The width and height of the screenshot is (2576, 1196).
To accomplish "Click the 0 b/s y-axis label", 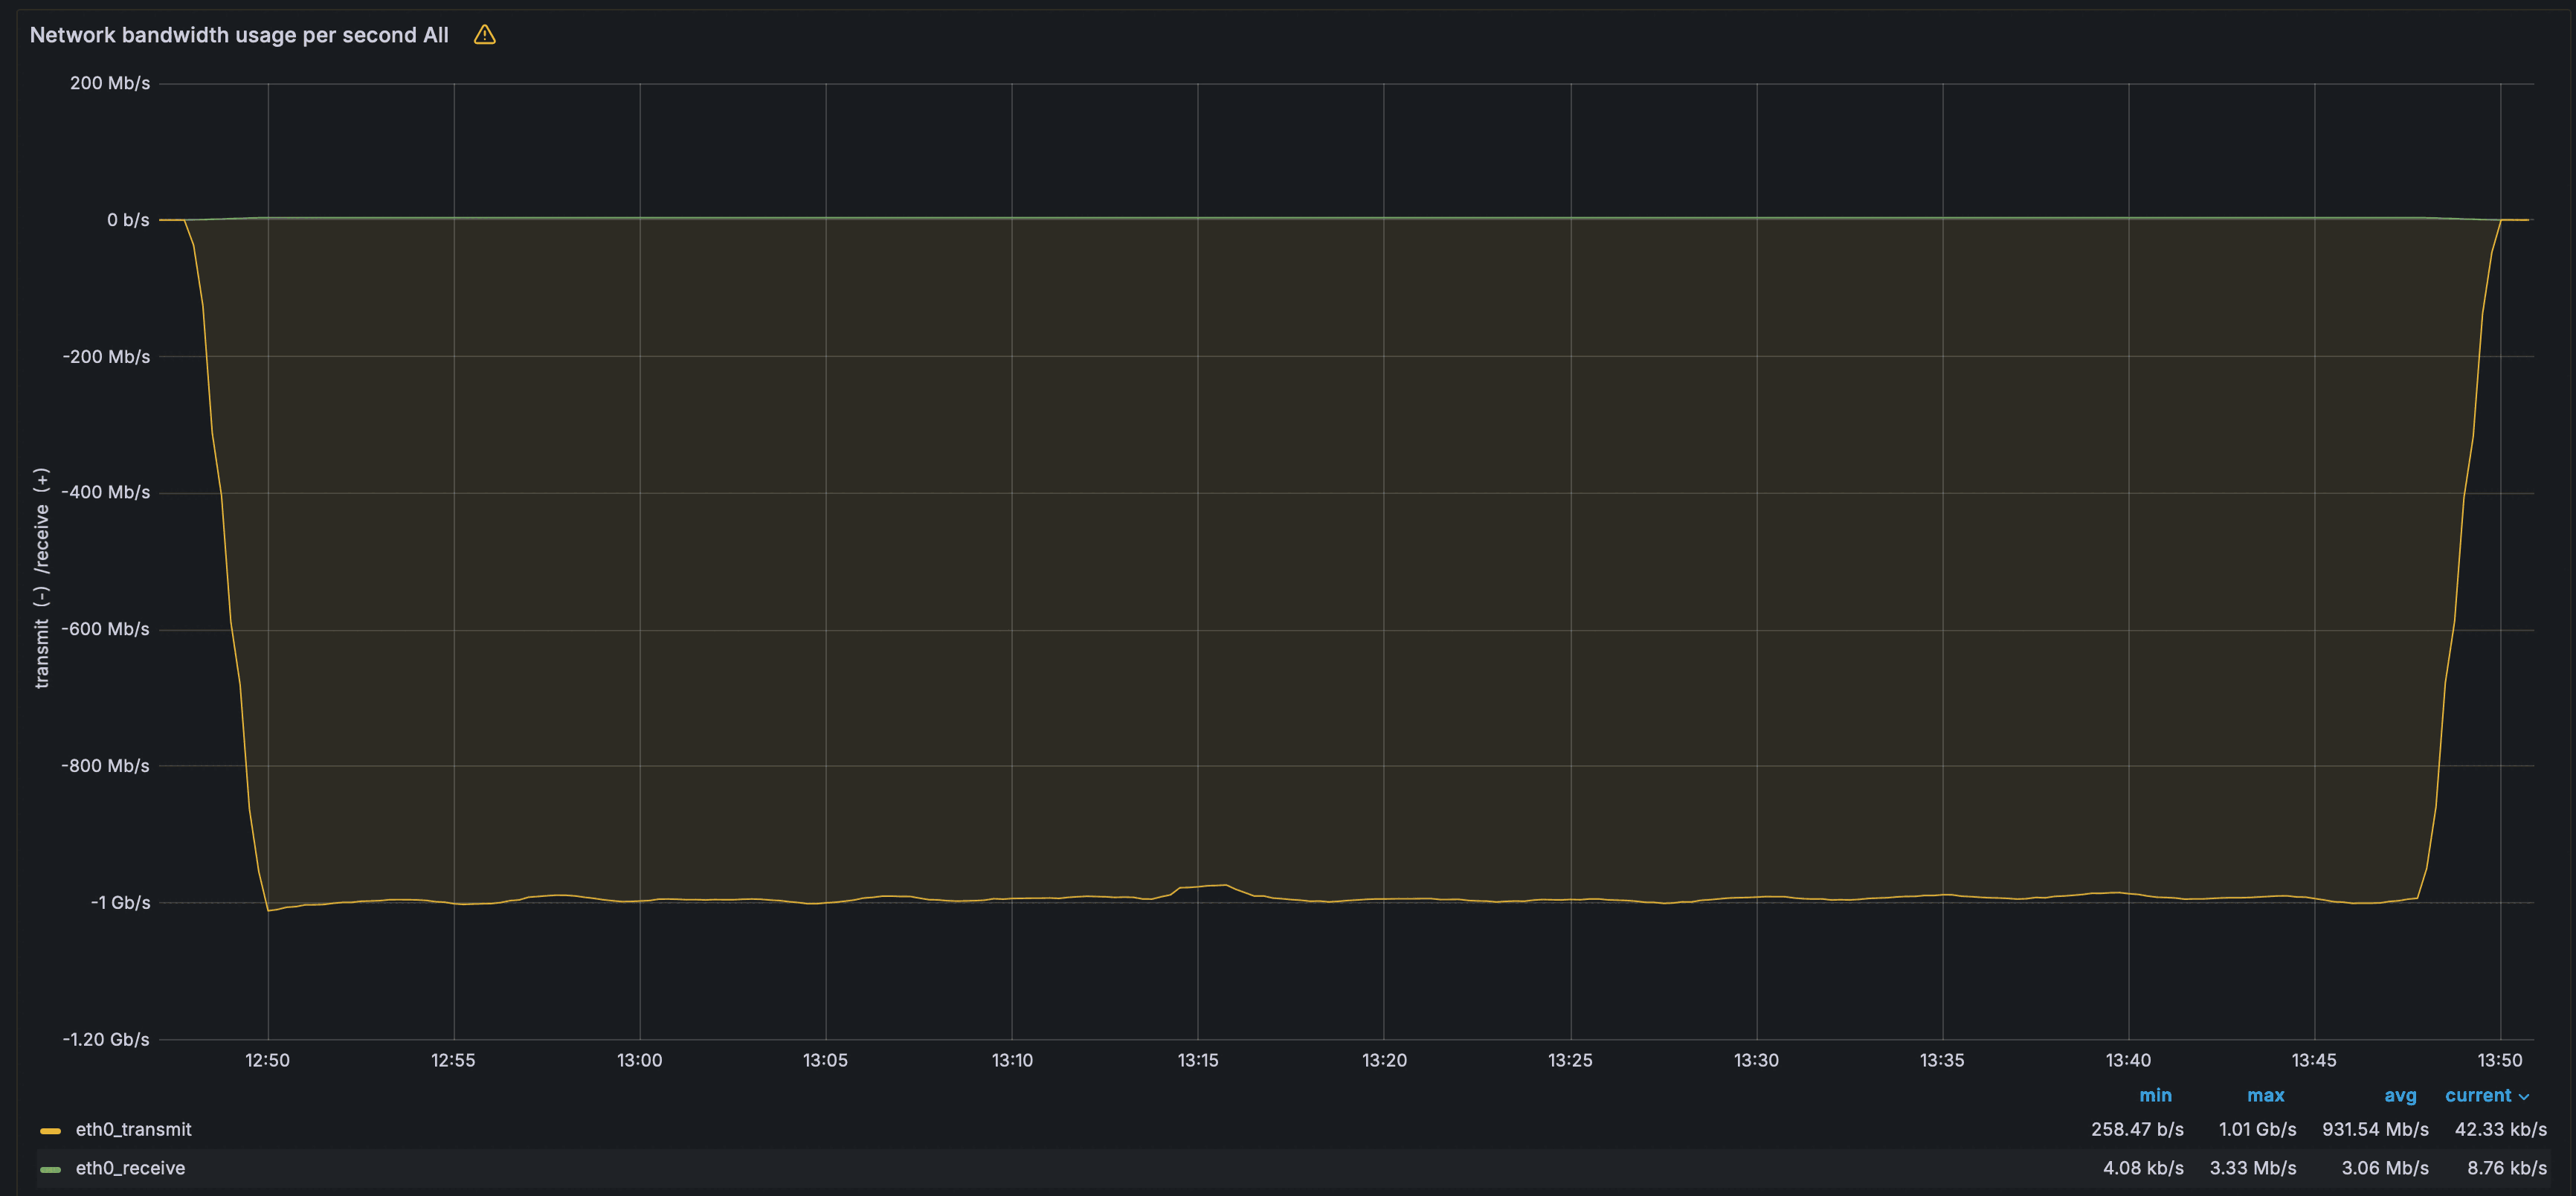I will [x=128, y=220].
